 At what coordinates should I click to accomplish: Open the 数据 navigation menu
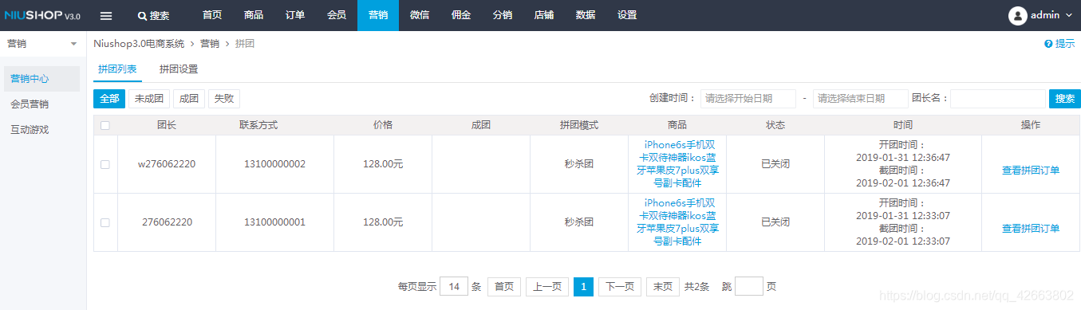tap(586, 15)
